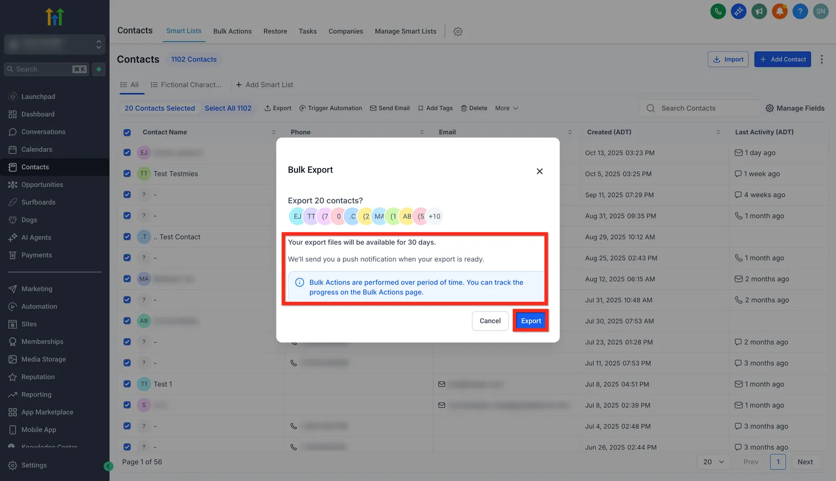
Task: Uncheck the row created Sep 11, 2025
Action: (127, 194)
